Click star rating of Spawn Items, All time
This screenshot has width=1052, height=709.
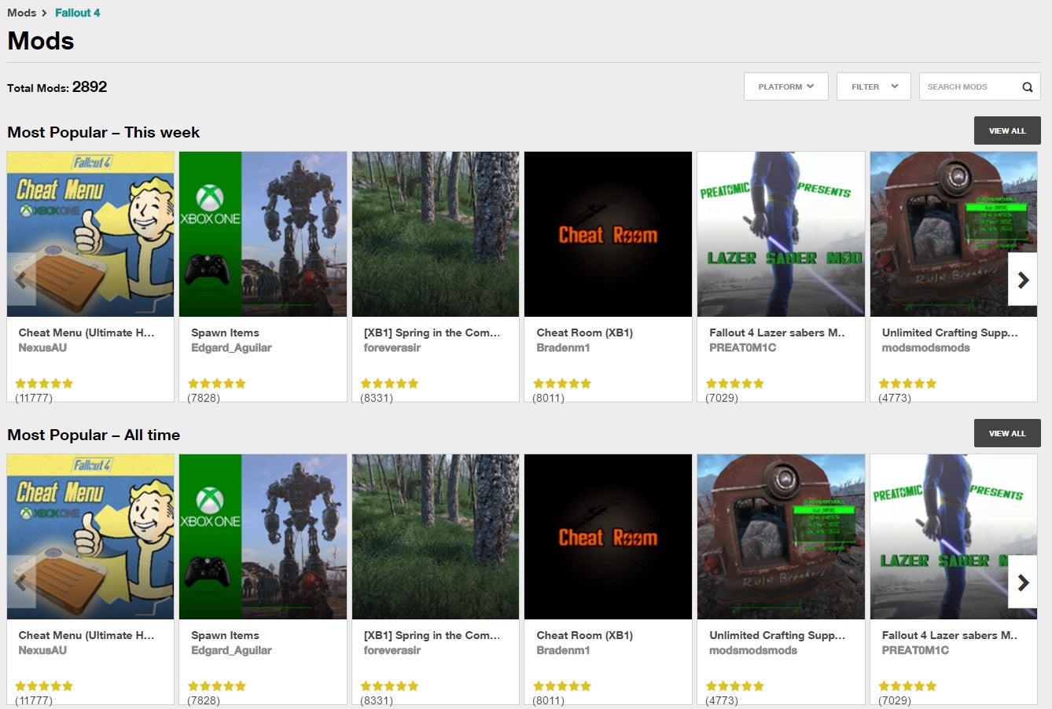click(217, 686)
